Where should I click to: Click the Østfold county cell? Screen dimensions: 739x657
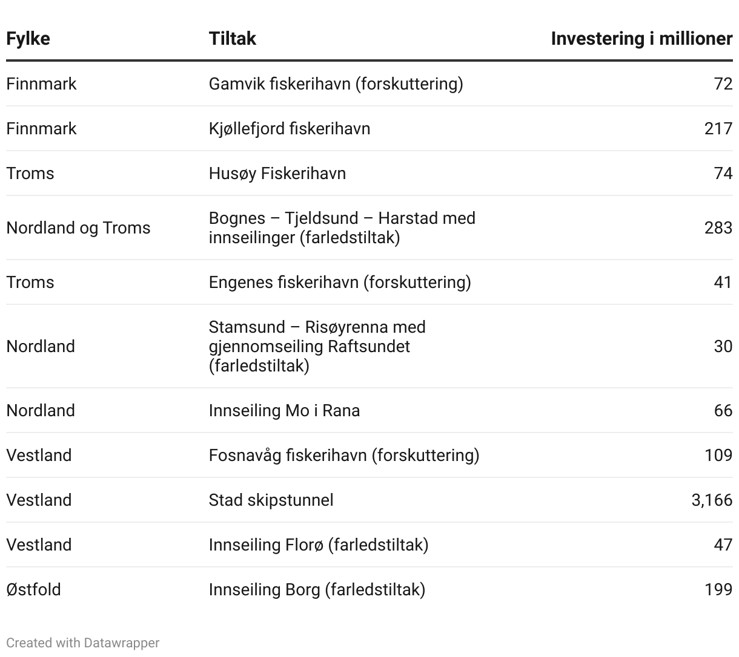coord(33,589)
